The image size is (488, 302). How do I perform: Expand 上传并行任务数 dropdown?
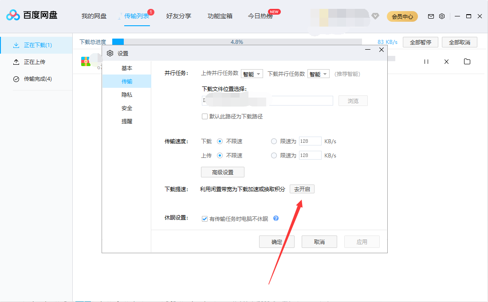252,74
